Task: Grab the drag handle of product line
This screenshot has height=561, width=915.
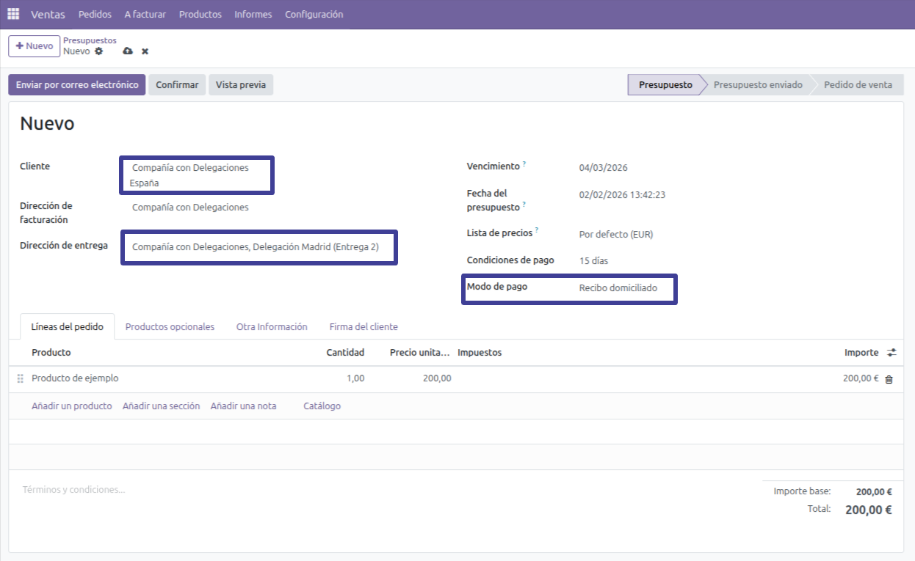Action: coord(21,378)
